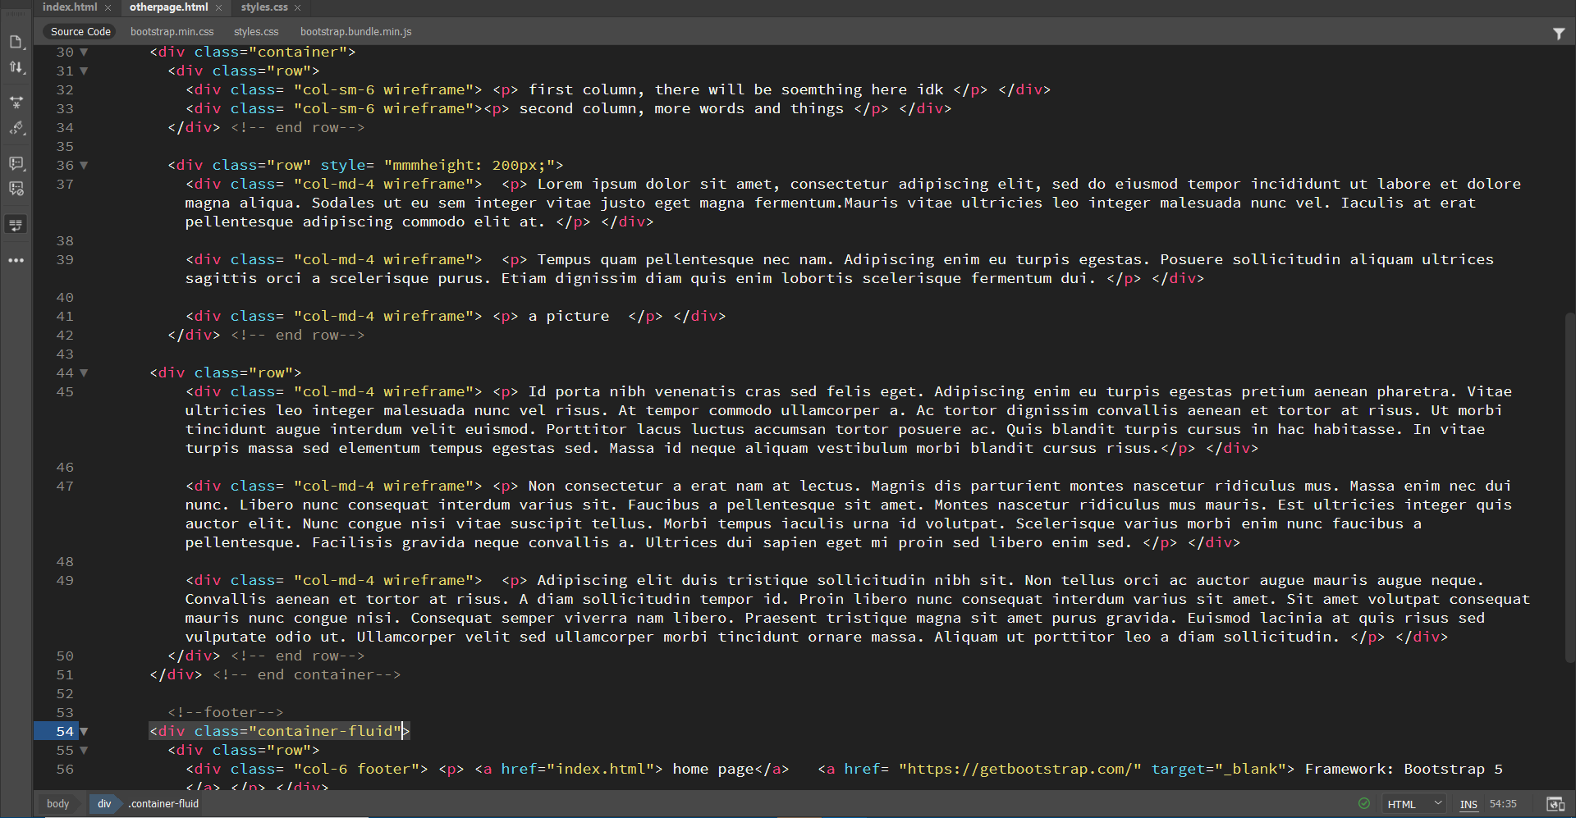
Task: Switch to the styles.css document tab
Action: pos(264,7)
